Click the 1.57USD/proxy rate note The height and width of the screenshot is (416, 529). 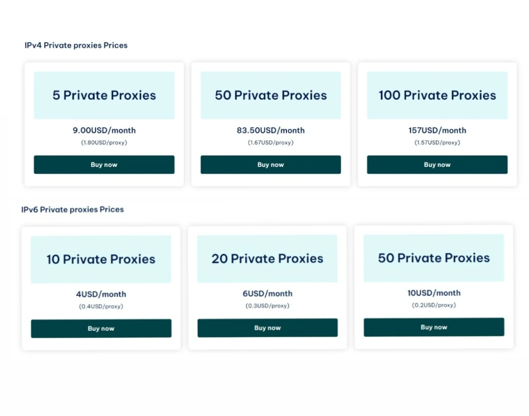point(437,142)
